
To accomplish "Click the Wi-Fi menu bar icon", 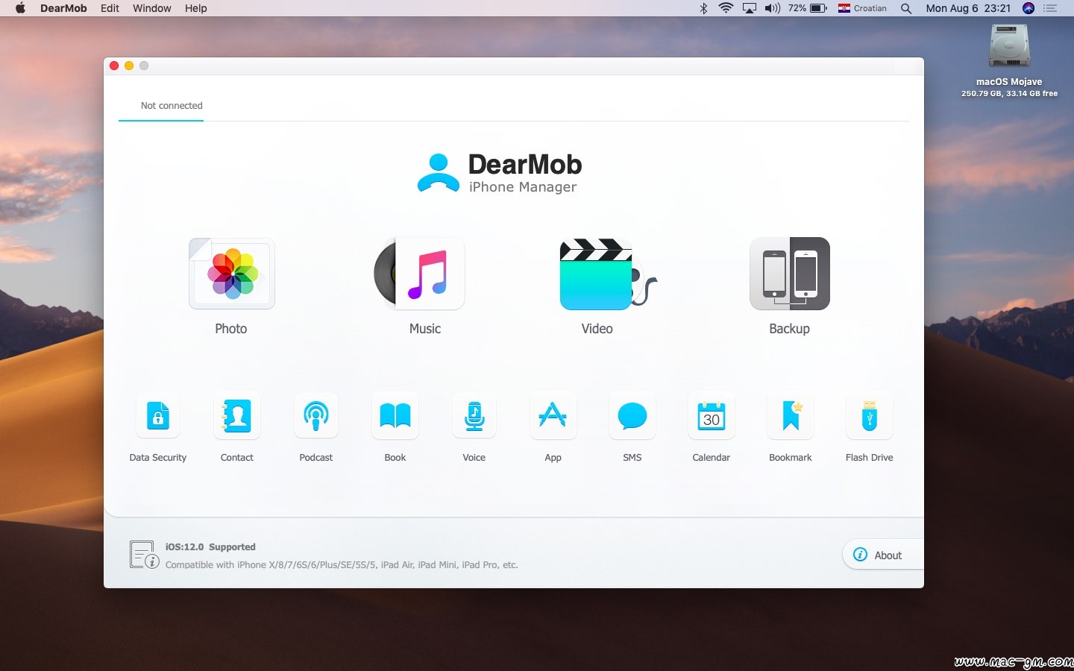I will click(x=726, y=8).
